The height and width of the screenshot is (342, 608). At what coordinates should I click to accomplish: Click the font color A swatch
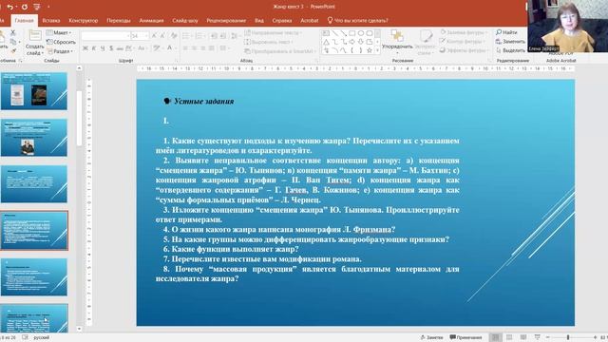coord(169,48)
